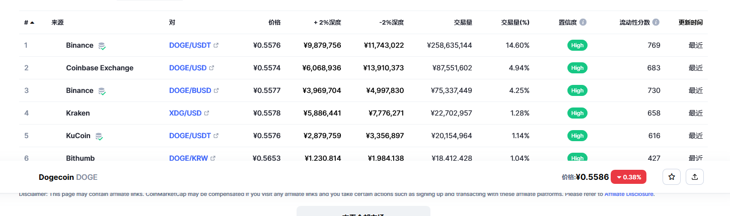This screenshot has width=730, height=216.
Task: Click verified reserves icon beside KuCoin
Action: (99, 136)
